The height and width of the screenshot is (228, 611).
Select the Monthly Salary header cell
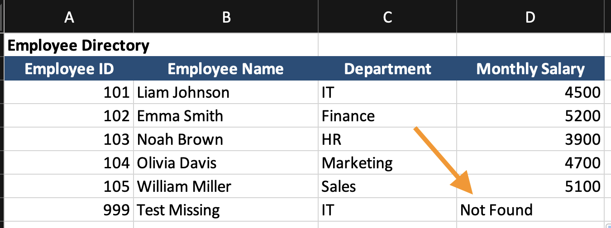coord(530,69)
